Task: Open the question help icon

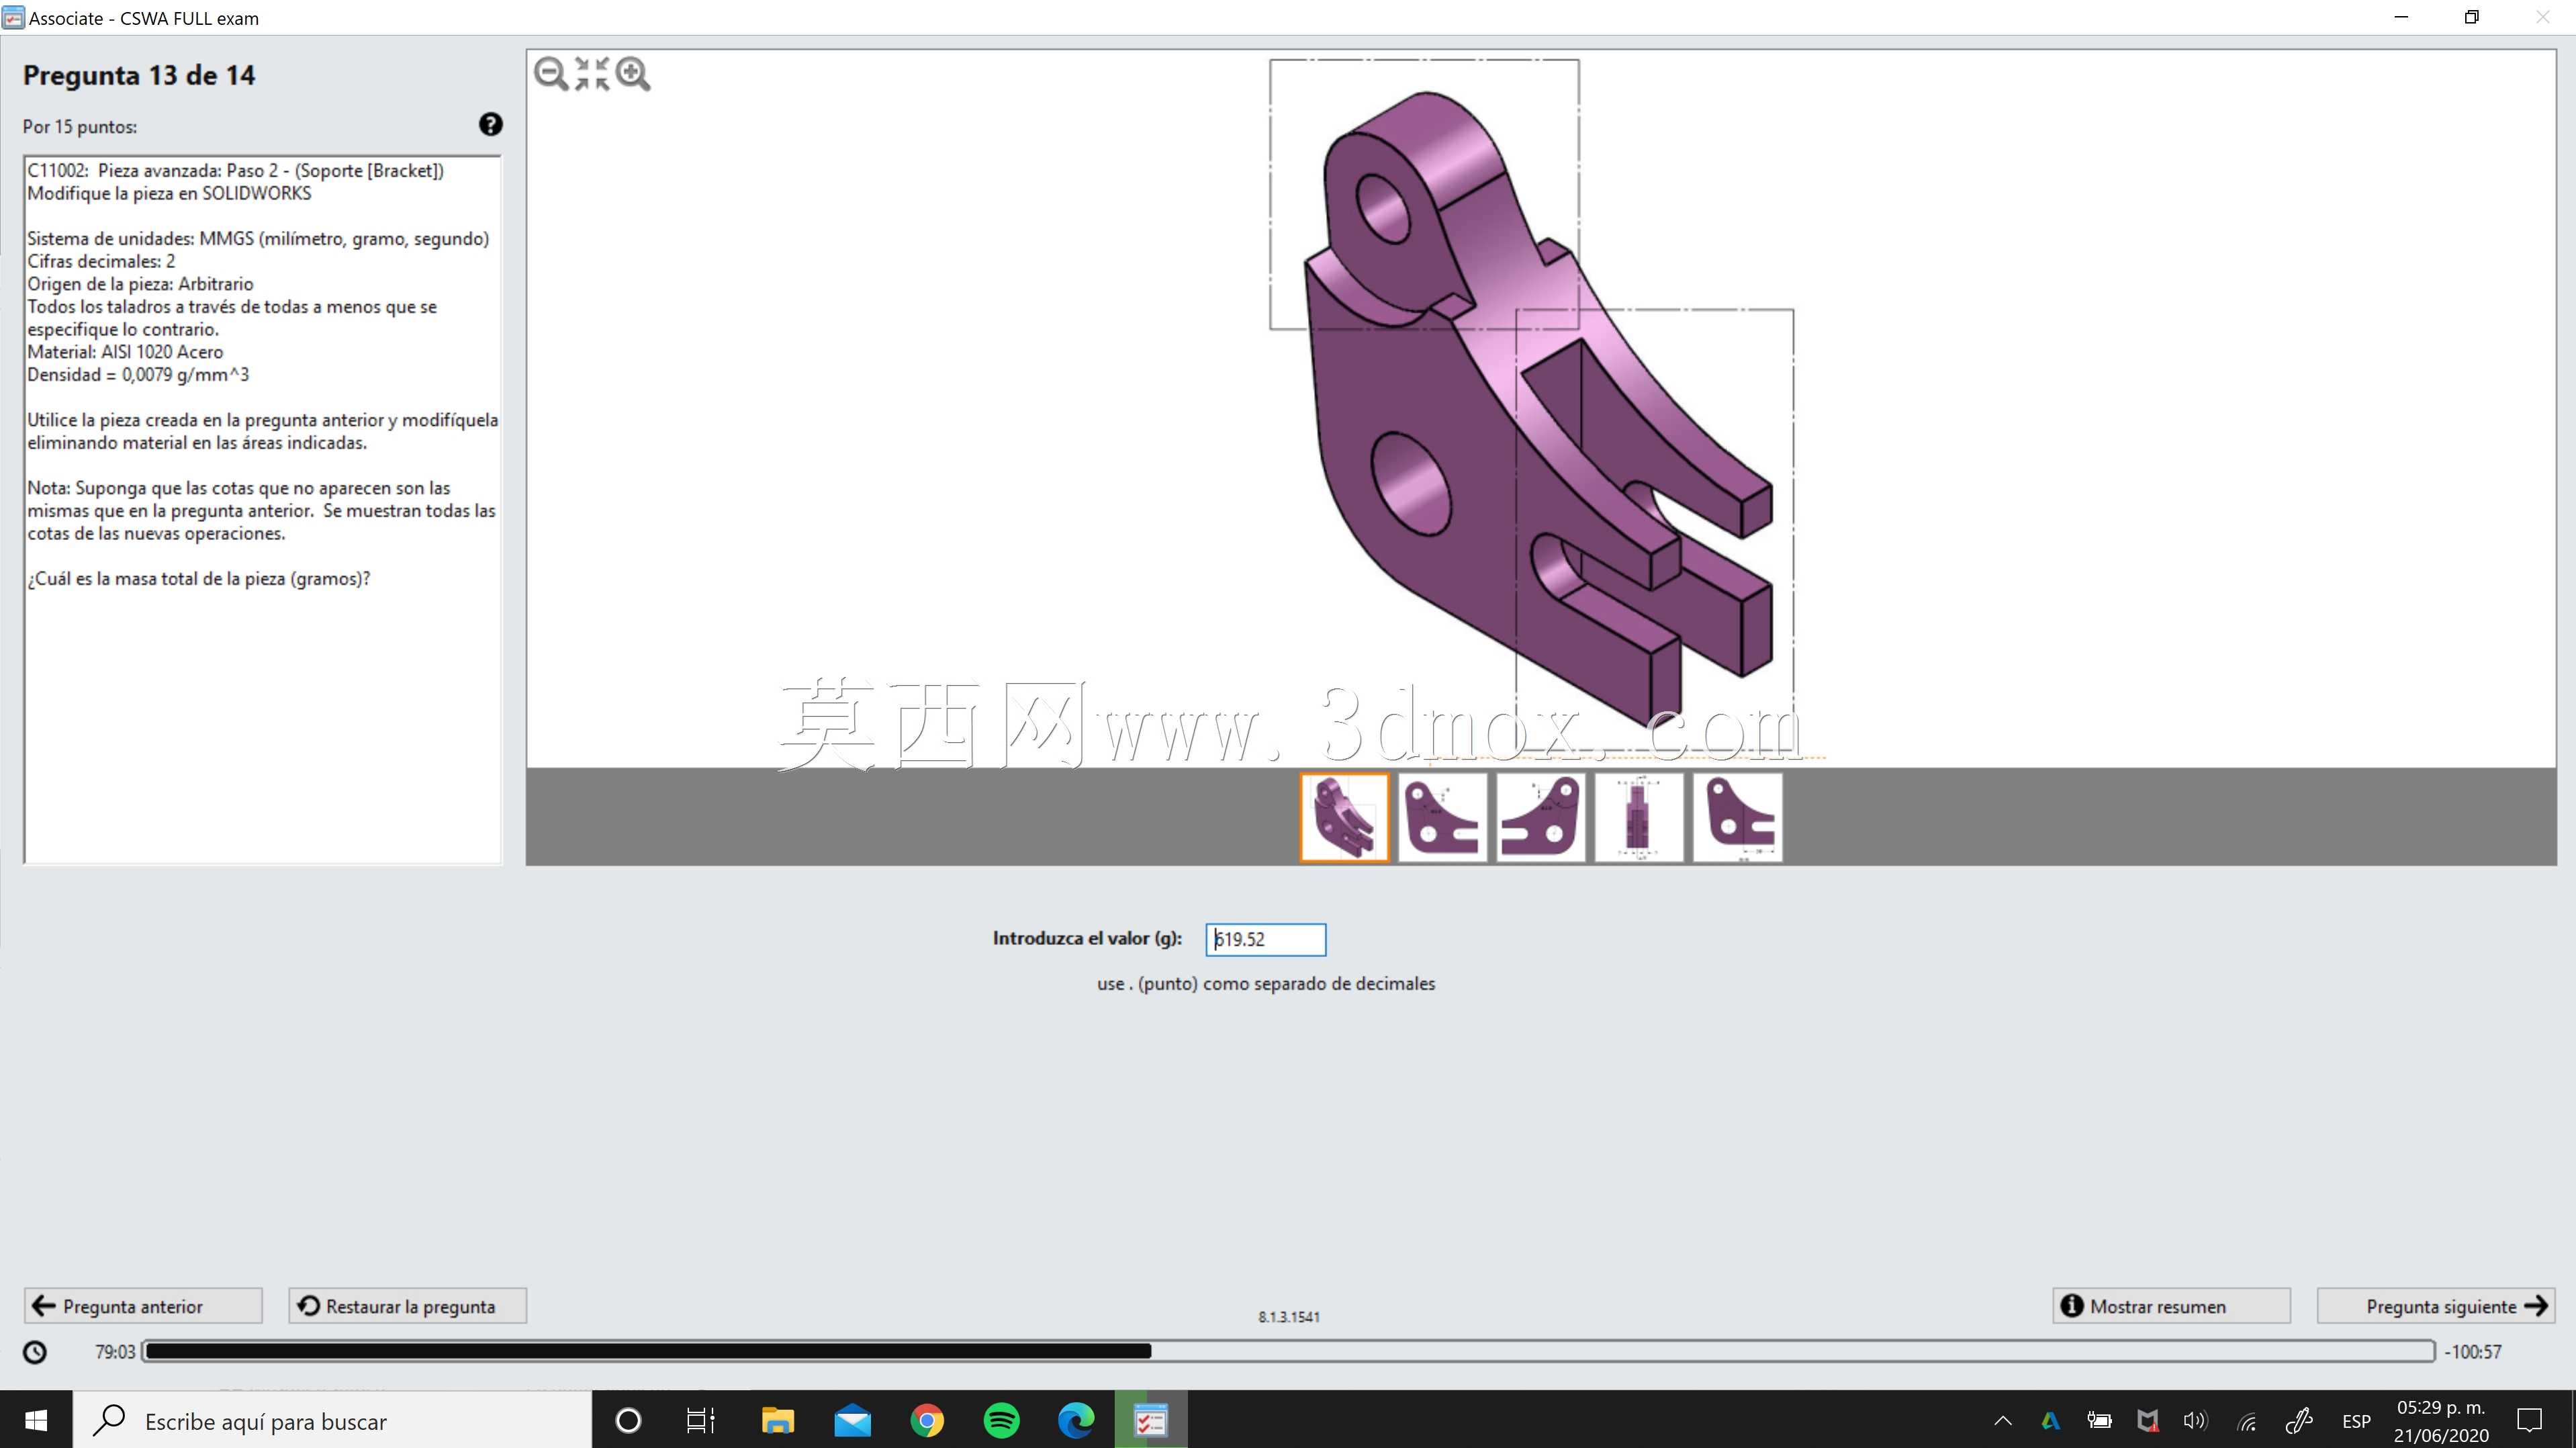Action: click(x=490, y=124)
